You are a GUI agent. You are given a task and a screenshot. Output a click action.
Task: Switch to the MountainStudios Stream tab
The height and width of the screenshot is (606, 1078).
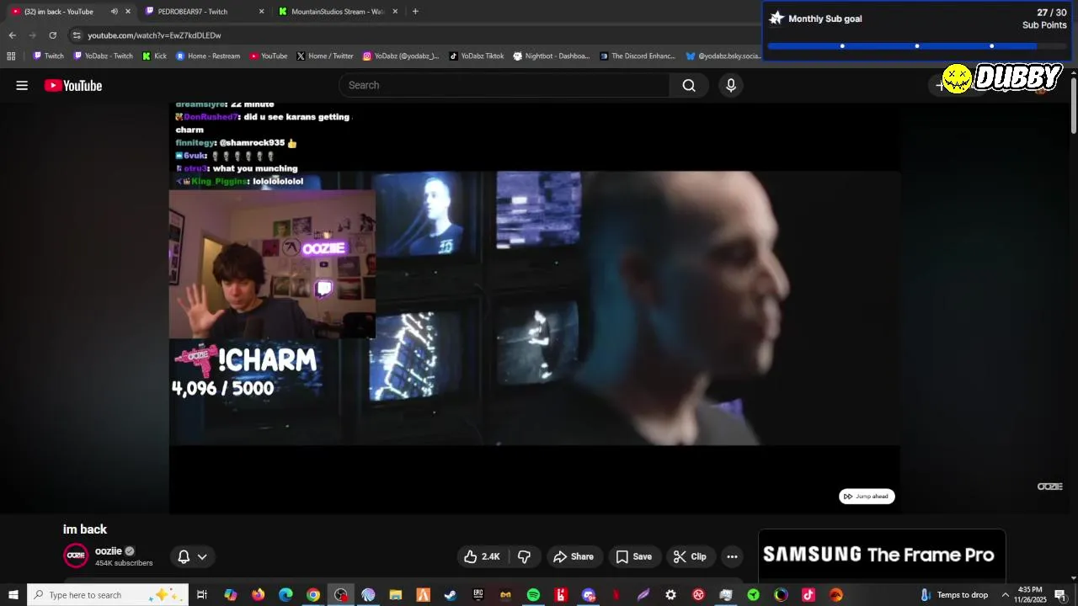pos(337,12)
